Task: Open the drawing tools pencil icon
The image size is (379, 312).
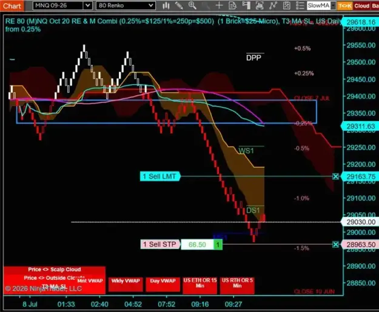Action: (179, 5)
